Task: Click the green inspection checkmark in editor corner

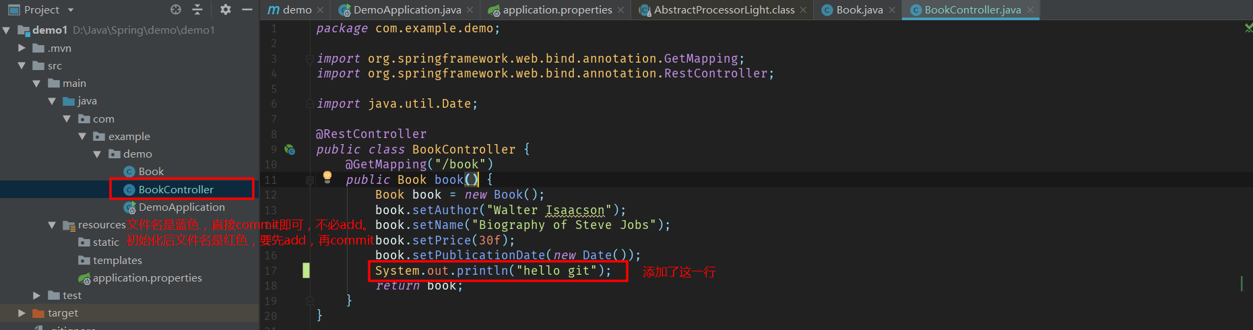Action: 1248,28
